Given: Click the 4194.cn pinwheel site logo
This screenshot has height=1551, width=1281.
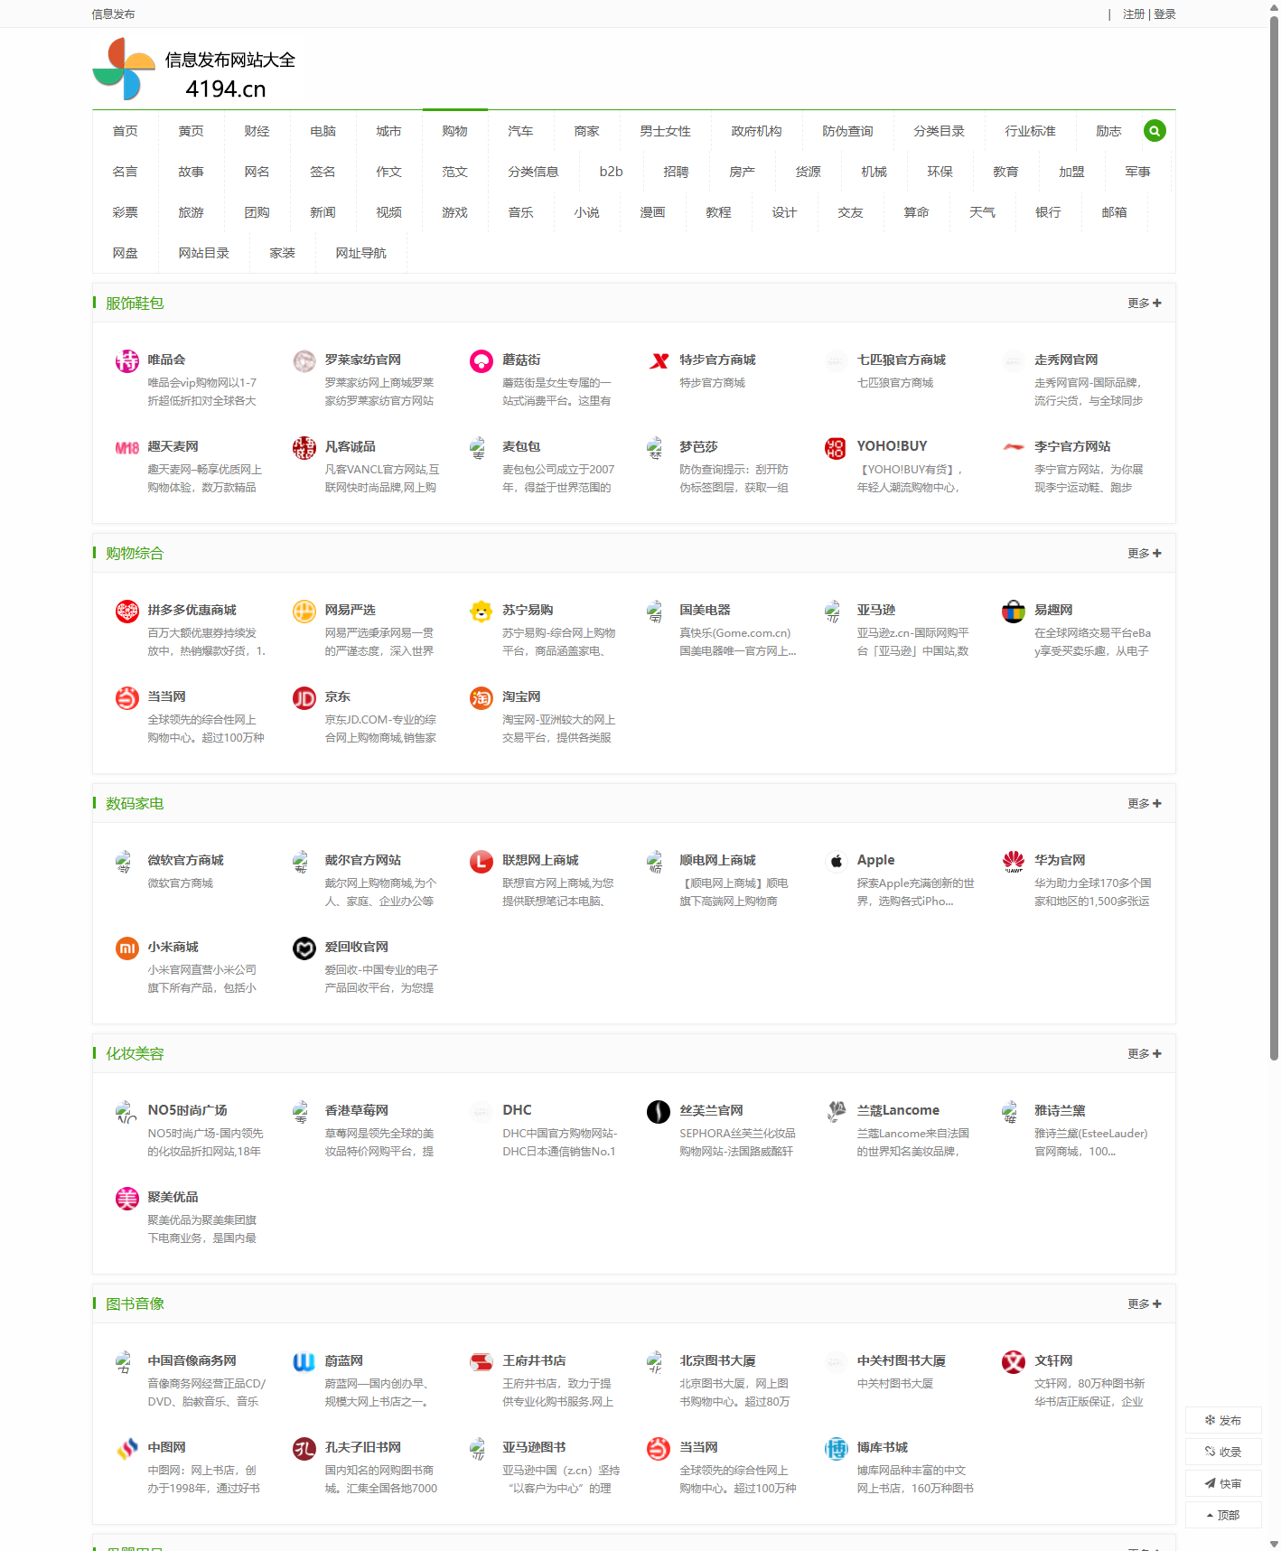Looking at the screenshot, I should point(124,70).
